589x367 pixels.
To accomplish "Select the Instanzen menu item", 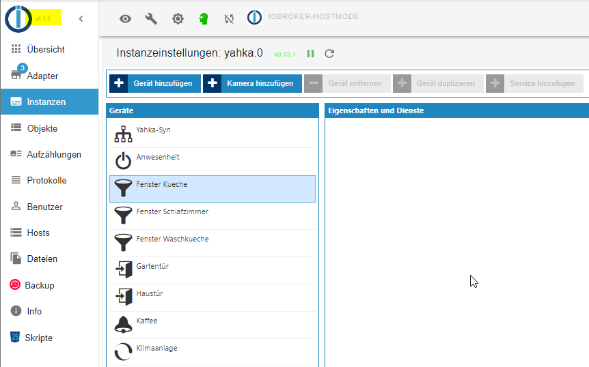I will 50,102.
